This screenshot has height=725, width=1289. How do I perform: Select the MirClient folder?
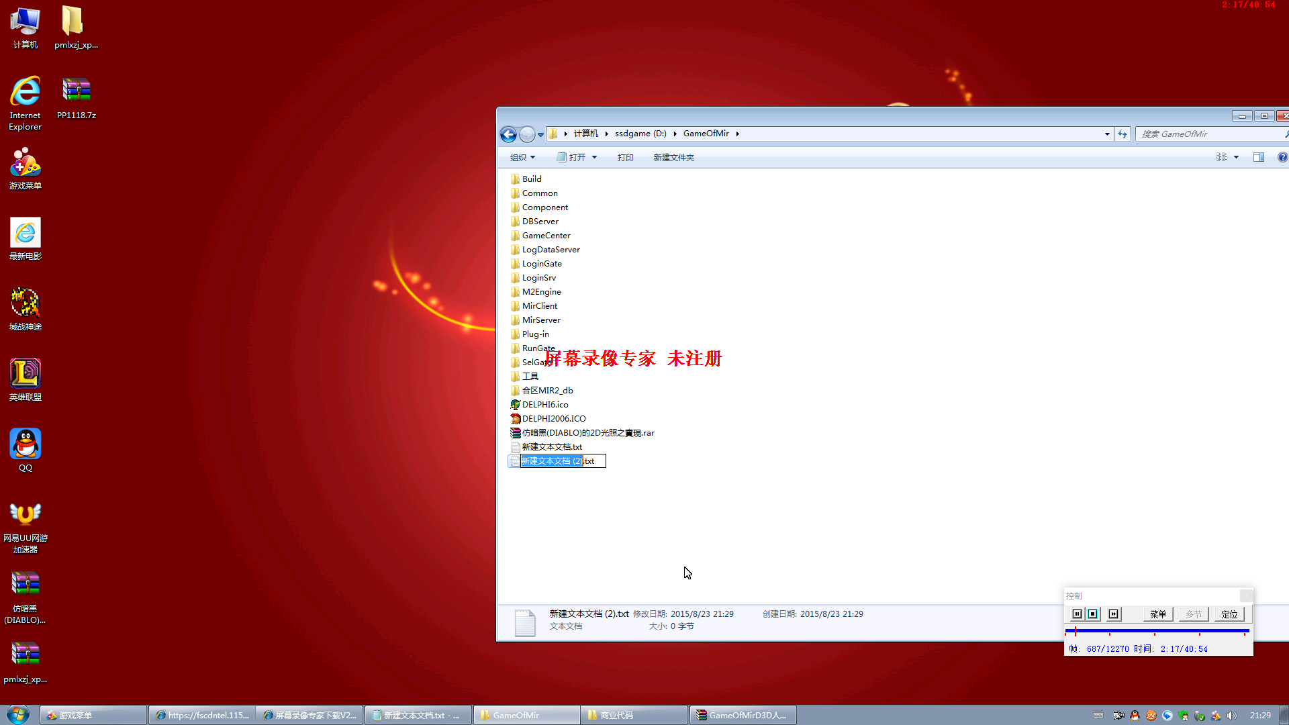pyautogui.click(x=534, y=306)
